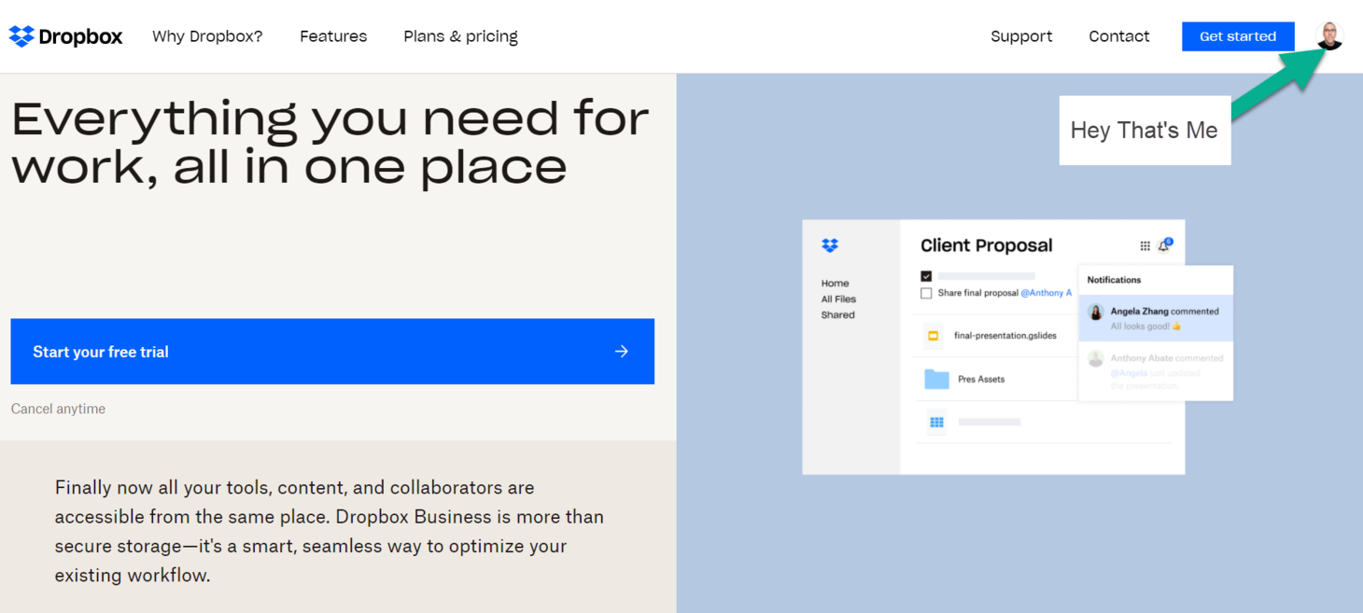The height and width of the screenshot is (613, 1363).
Task: Click the arrow icon in the free trial button
Action: tap(622, 352)
